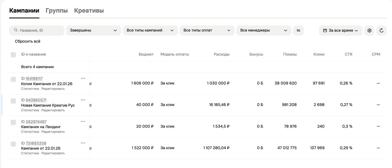Image resolution: width=392 pixels, height=168 pixels.
Task: Click Редактировать under Кампания от 22.01.26
Action: click(x=53, y=153)
